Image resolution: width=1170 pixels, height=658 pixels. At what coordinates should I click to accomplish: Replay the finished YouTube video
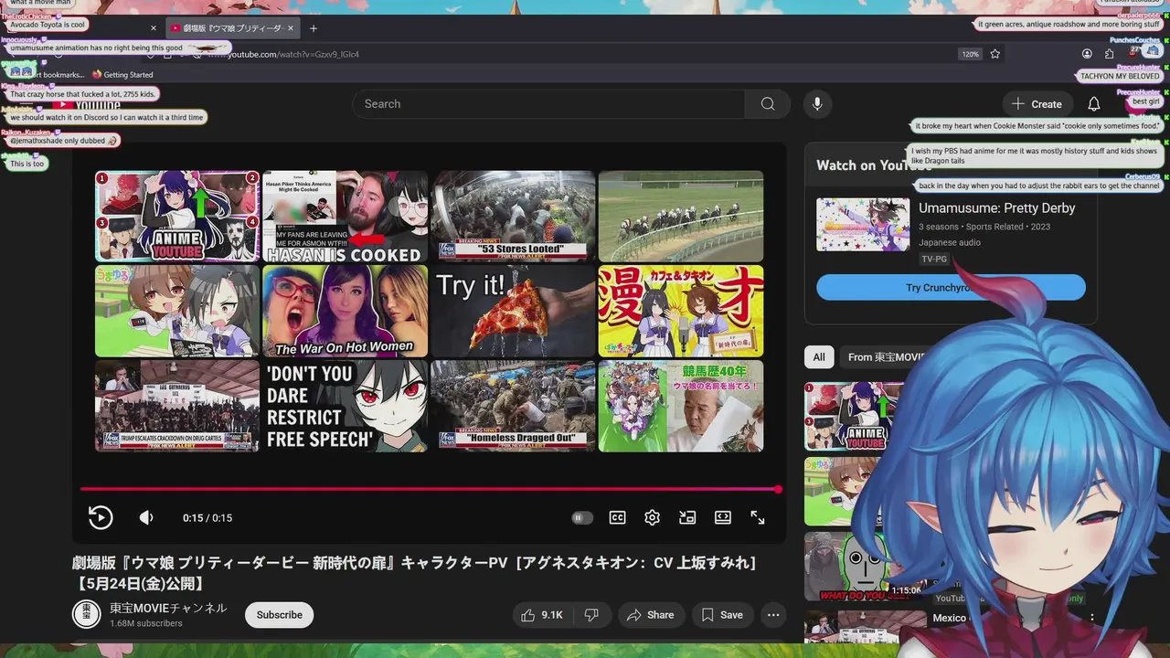(101, 517)
